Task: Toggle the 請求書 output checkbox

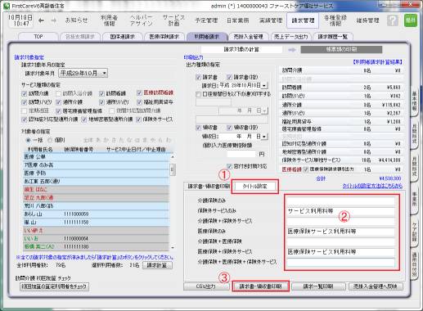Action: [x=198, y=78]
